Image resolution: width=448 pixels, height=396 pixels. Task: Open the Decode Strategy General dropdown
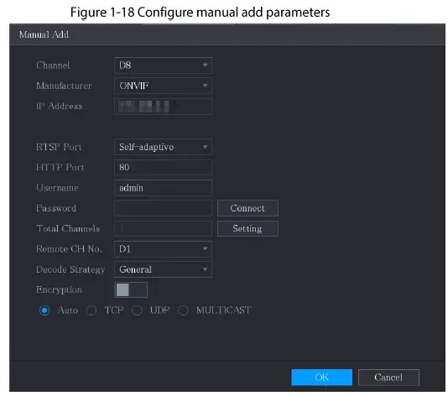click(x=163, y=269)
